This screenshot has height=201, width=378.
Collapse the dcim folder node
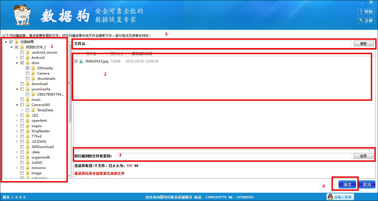tap(17, 63)
